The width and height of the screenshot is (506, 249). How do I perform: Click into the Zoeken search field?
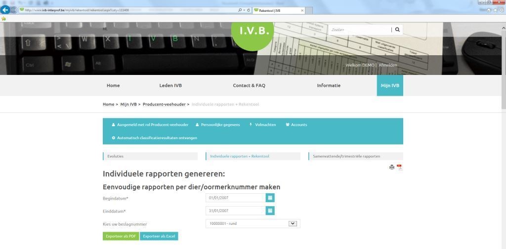(360, 30)
